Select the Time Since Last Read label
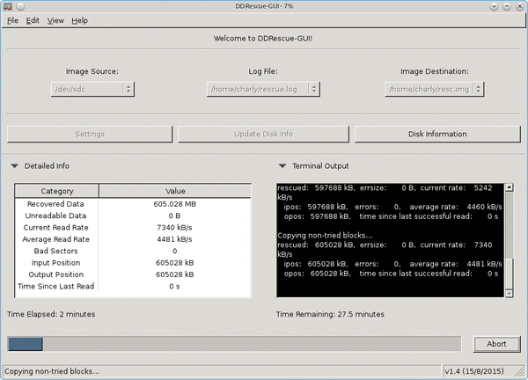 pos(55,287)
